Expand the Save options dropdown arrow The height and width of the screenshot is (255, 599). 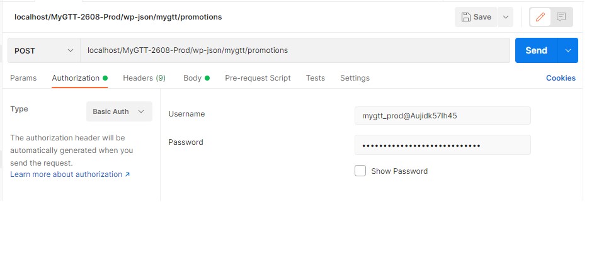click(x=506, y=17)
